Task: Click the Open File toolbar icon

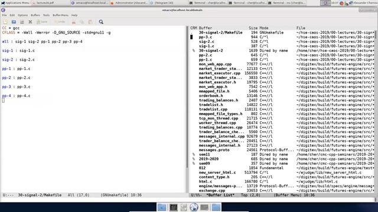Action: 14,22
